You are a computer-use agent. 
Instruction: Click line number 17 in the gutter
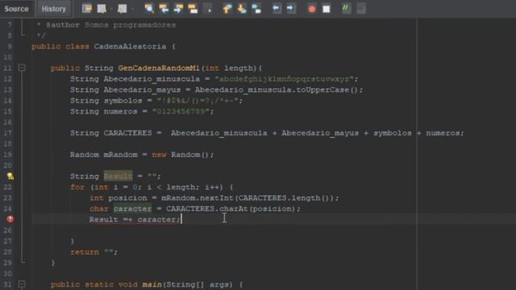7,133
